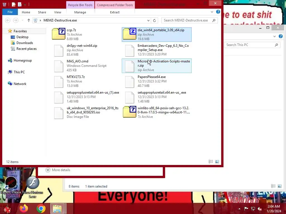Open the network tray icon
Screen dimensions: 286x214
[253, 209]
